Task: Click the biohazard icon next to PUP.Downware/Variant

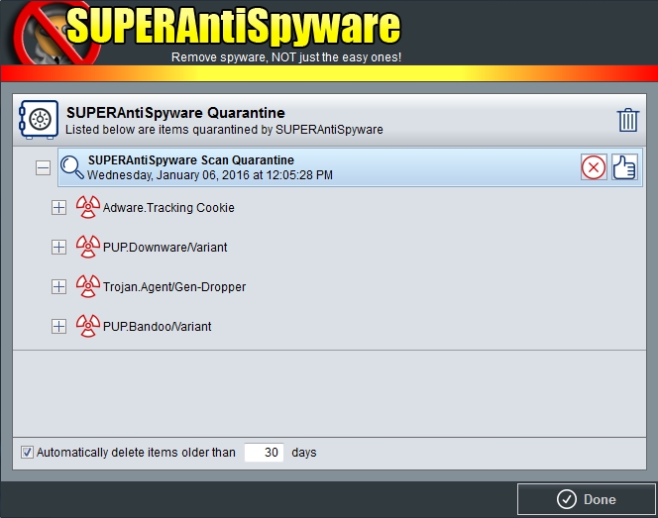Action: tap(88, 247)
